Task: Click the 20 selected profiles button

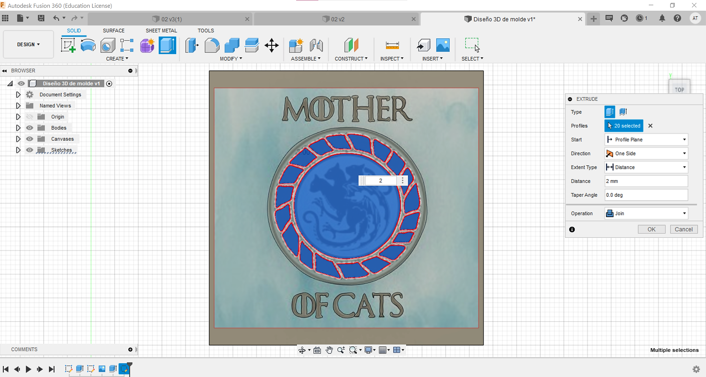Action: pos(624,126)
